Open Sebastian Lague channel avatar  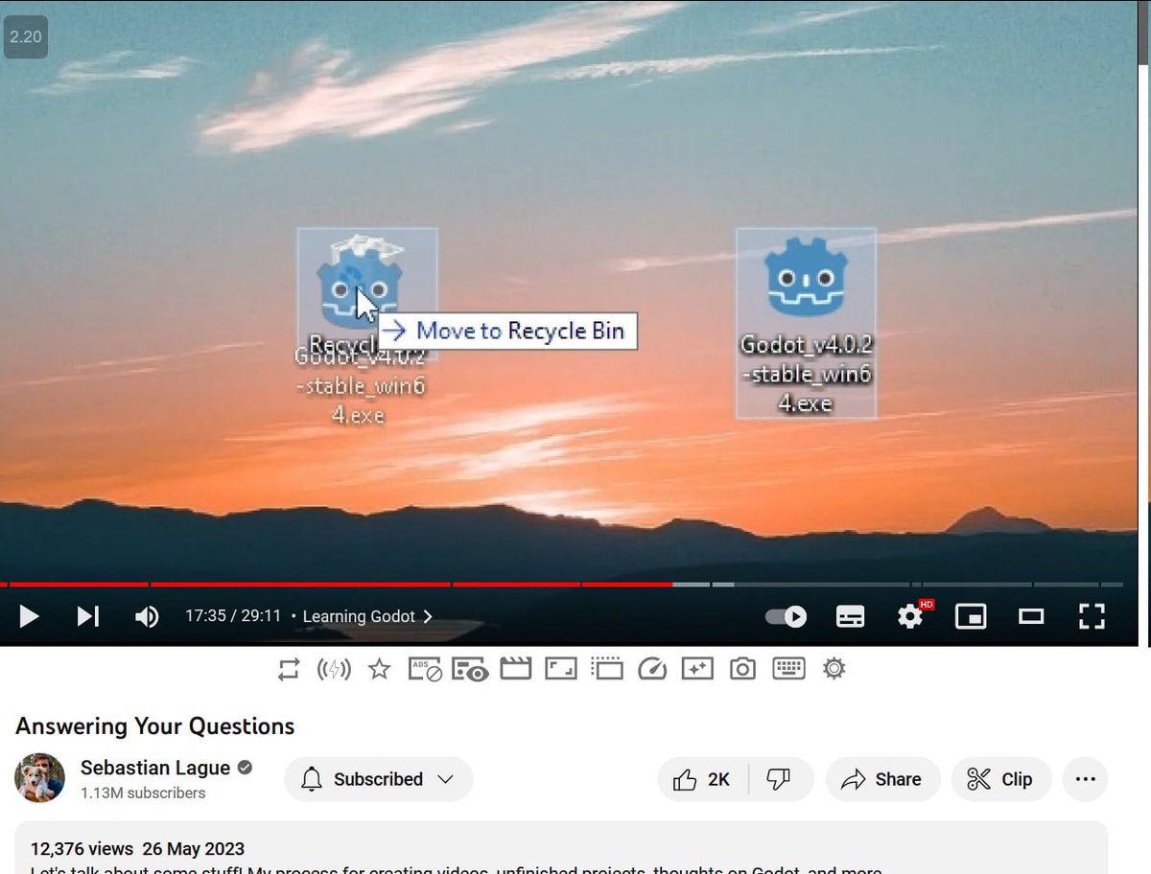(x=39, y=778)
